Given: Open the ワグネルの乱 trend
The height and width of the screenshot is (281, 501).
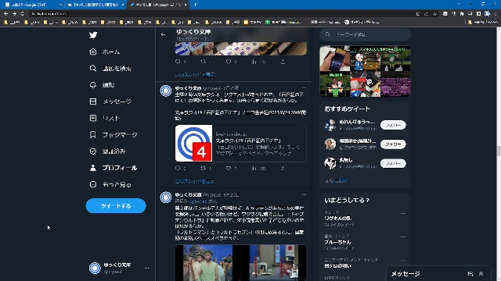Looking at the screenshot, I should click(x=337, y=219).
